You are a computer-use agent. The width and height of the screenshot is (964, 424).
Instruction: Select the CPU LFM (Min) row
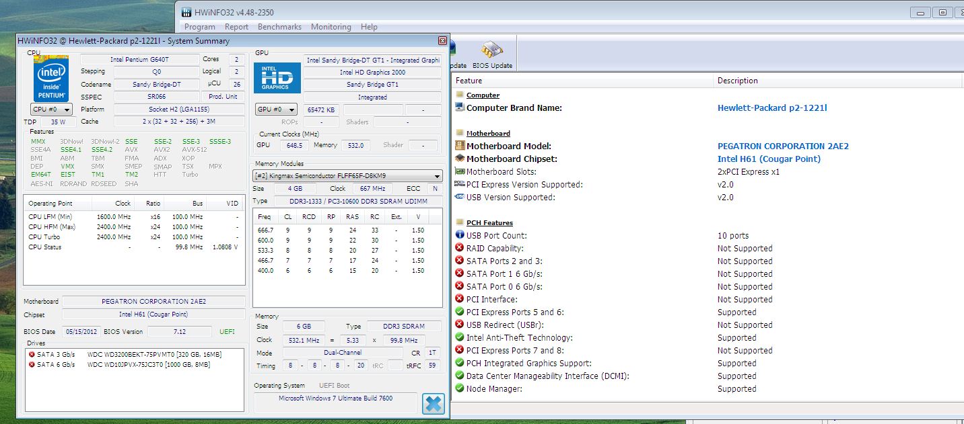pos(134,217)
